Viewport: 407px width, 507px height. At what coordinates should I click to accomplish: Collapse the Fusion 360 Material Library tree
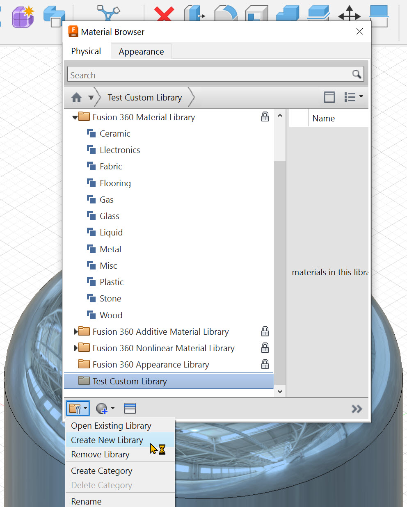coord(74,117)
